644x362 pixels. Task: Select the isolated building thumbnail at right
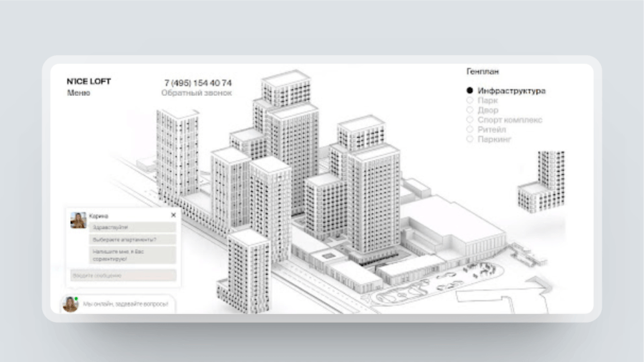coord(542,182)
